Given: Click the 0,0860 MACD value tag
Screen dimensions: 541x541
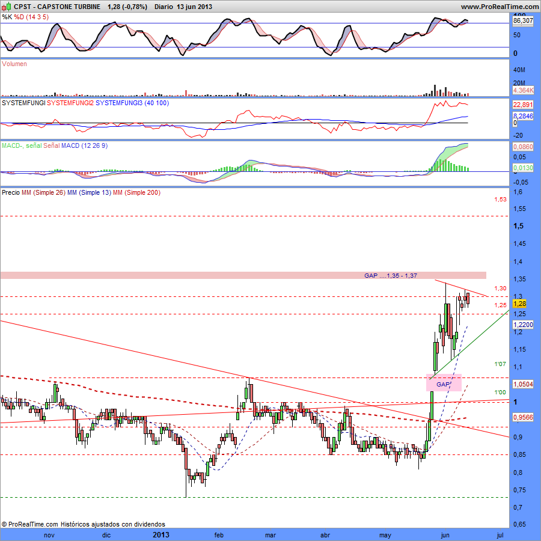Looking at the screenshot, I should click(x=523, y=147).
